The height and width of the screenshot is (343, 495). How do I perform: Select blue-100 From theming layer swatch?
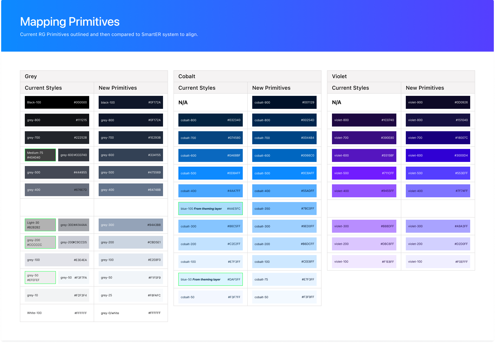point(211,209)
